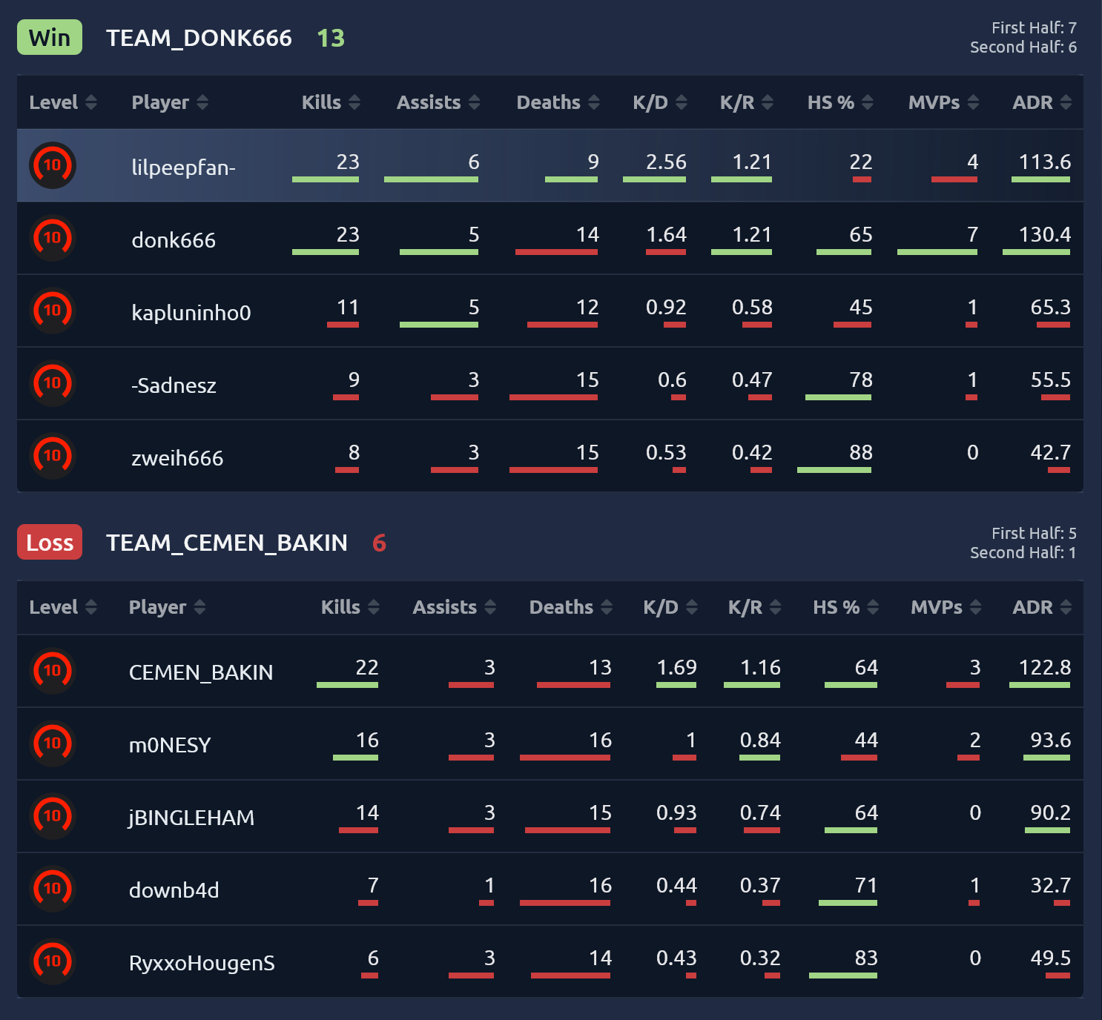The image size is (1102, 1020).
Task: Click 'Second Half: 1' text
Action: pos(1023,552)
